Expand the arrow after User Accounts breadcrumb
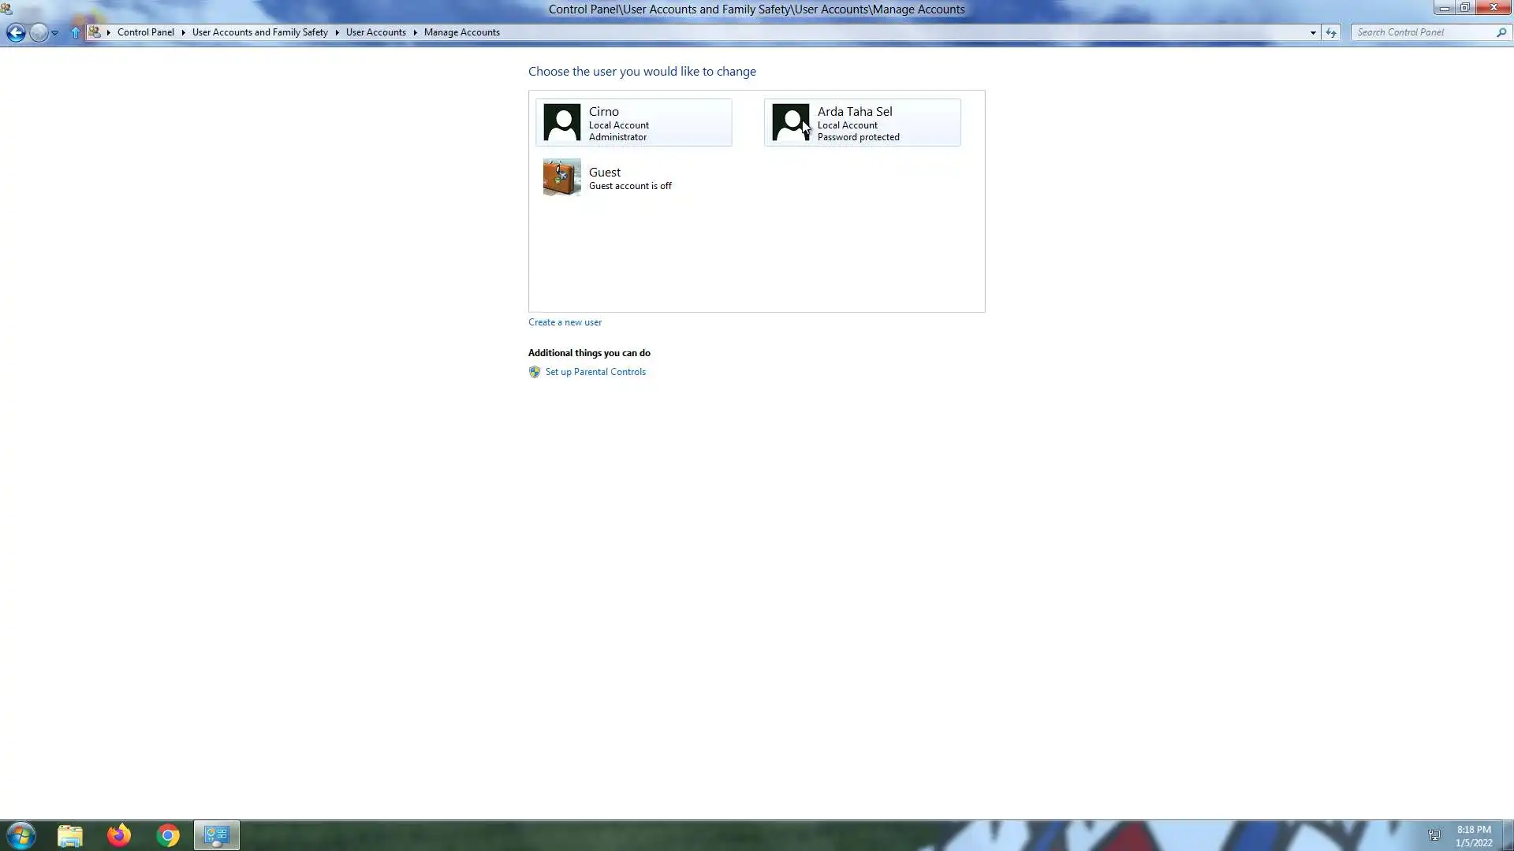 (x=415, y=32)
